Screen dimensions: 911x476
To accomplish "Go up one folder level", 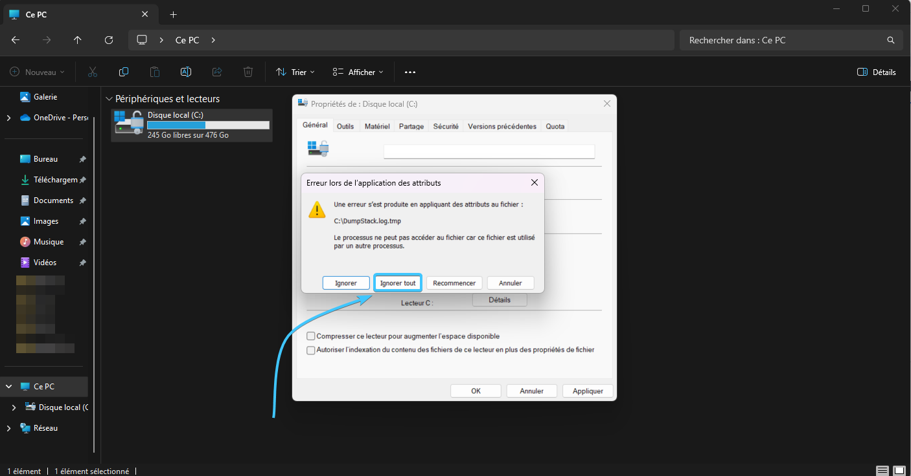I will coord(78,40).
